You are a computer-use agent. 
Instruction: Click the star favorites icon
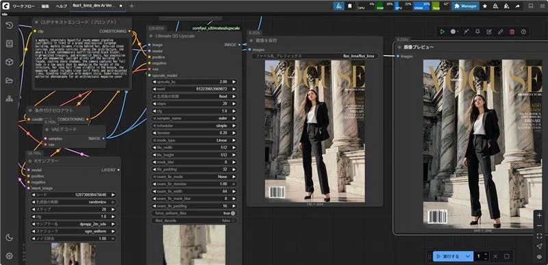pos(485,6)
